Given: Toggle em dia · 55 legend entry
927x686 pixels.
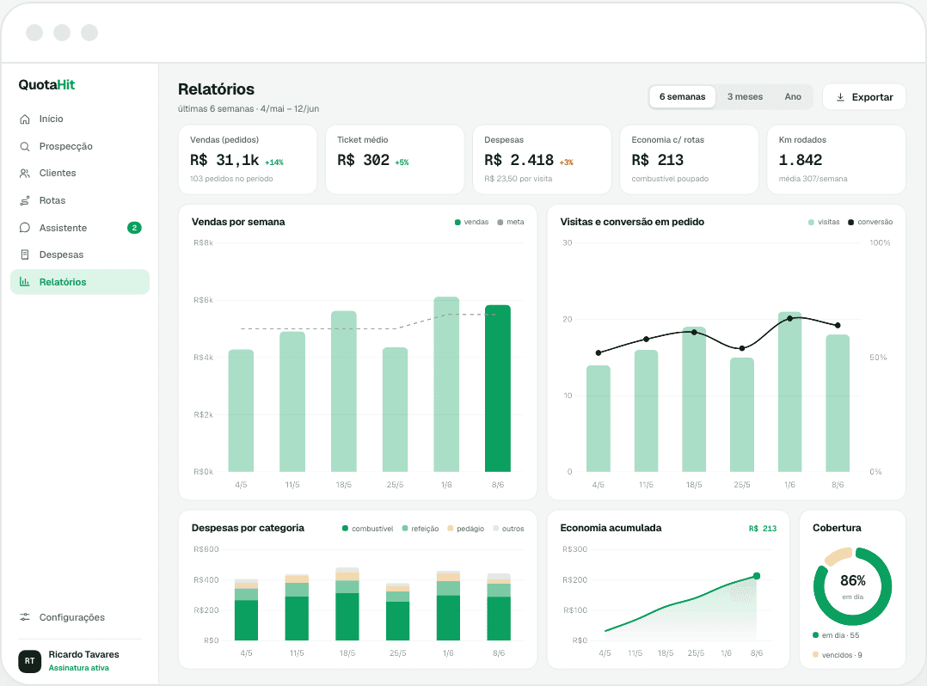Looking at the screenshot, I should [836, 635].
